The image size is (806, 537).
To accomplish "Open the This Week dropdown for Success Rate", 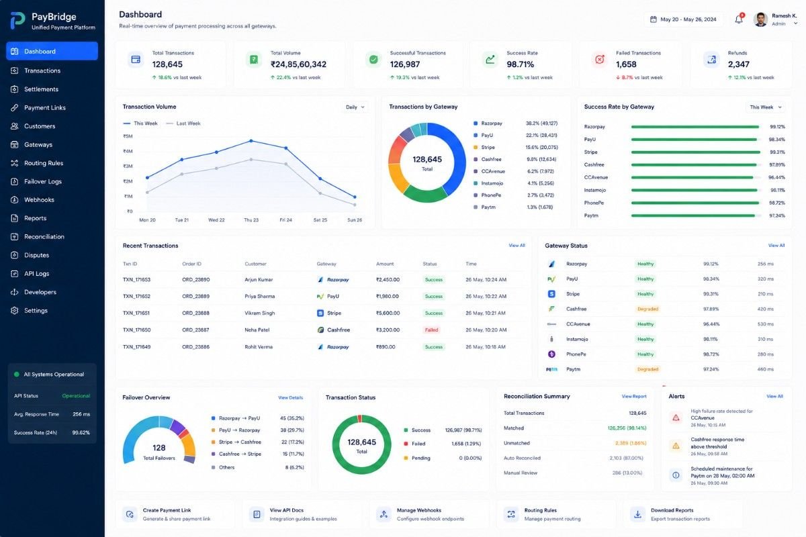I will pyautogui.click(x=765, y=107).
